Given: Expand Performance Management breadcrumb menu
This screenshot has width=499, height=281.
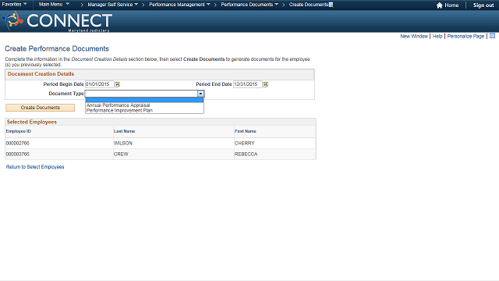Looking at the screenshot, I should coord(179,5).
